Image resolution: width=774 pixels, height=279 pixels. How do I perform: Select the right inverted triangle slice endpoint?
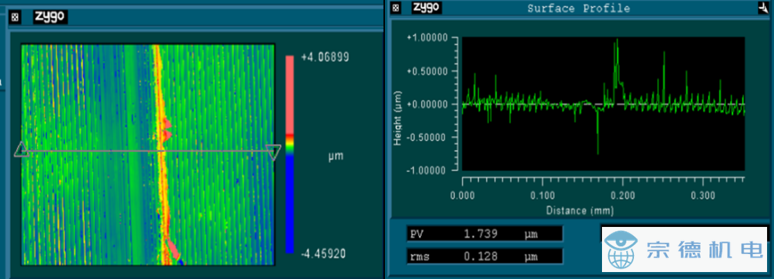click(273, 152)
